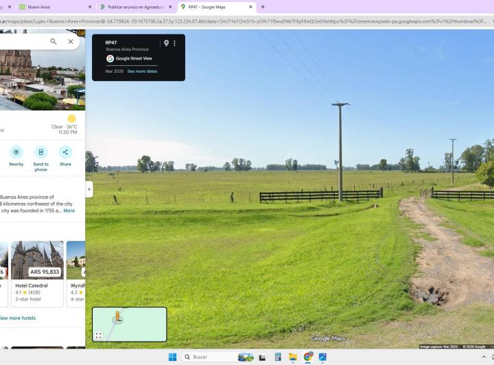This screenshot has height=365, width=494.
Task: Click the search magnifier icon
Action: tap(54, 42)
